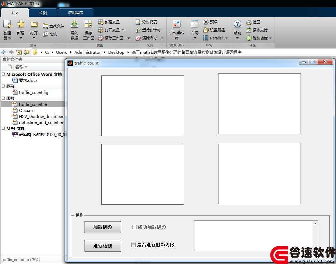336x264 pixels.
Task: Switch to the 应用程序 tab
Action: pyautogui.click(x=75, y=13)
